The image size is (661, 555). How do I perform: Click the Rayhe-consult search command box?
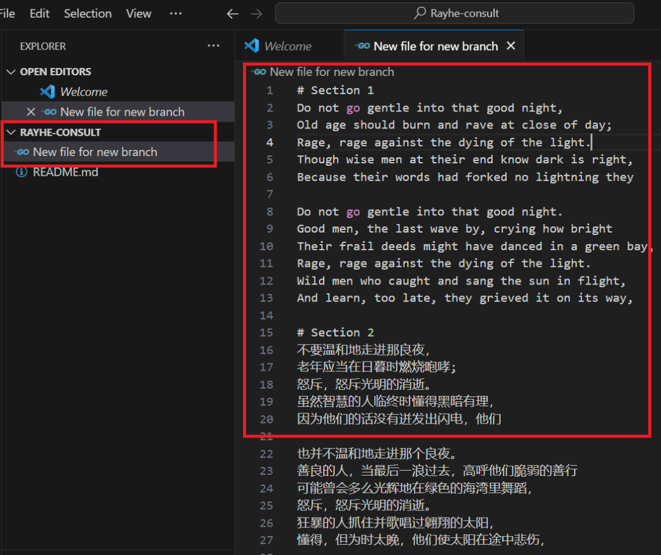(x=454, y=13)
